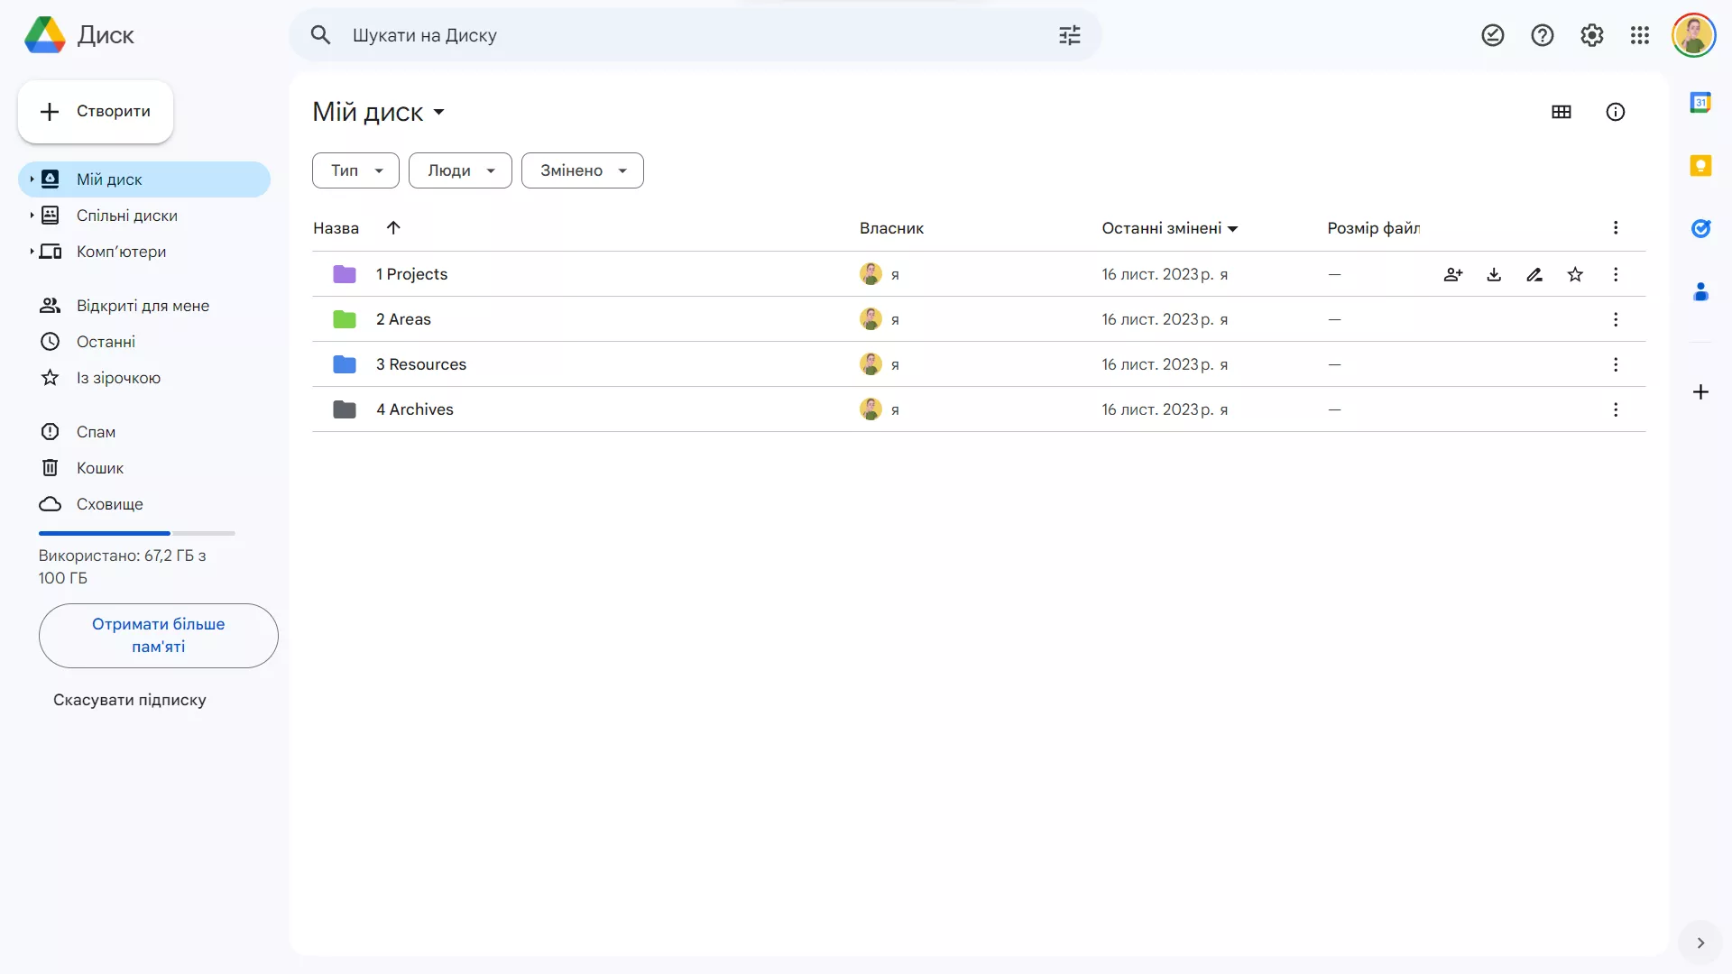The image size is (1732, 974).
Task: Click the Створити button
Action: (x=96, y=112)
